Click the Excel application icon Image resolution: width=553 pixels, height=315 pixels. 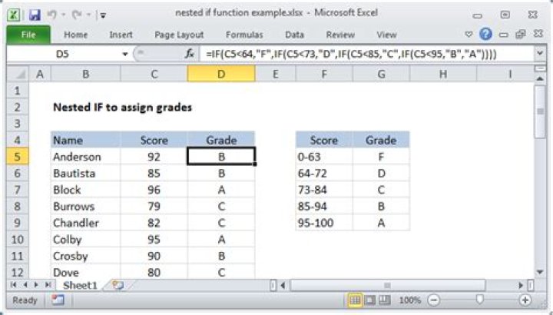click(13, 15)
